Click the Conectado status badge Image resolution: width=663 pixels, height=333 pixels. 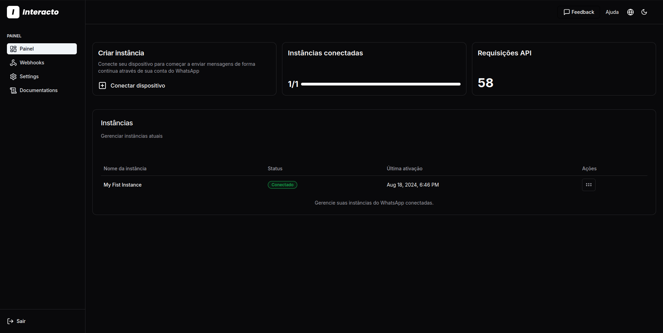282,185
